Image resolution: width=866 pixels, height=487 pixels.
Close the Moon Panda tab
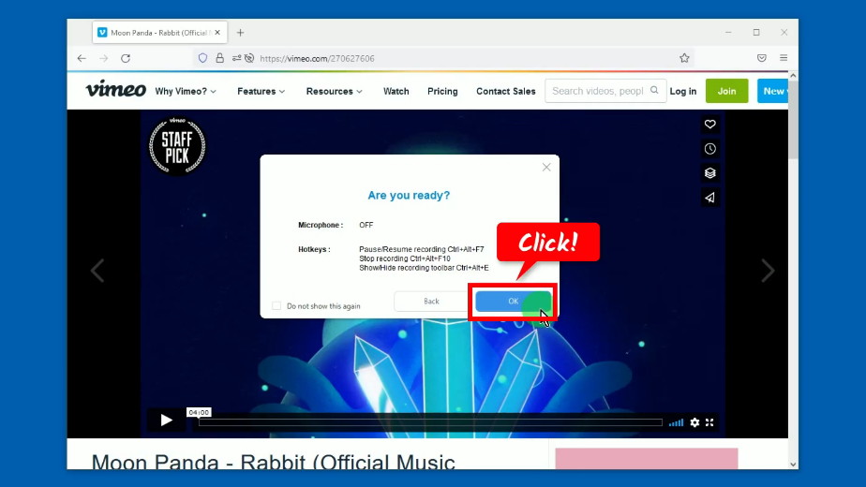pyautogui.click(x=217, y=33)
